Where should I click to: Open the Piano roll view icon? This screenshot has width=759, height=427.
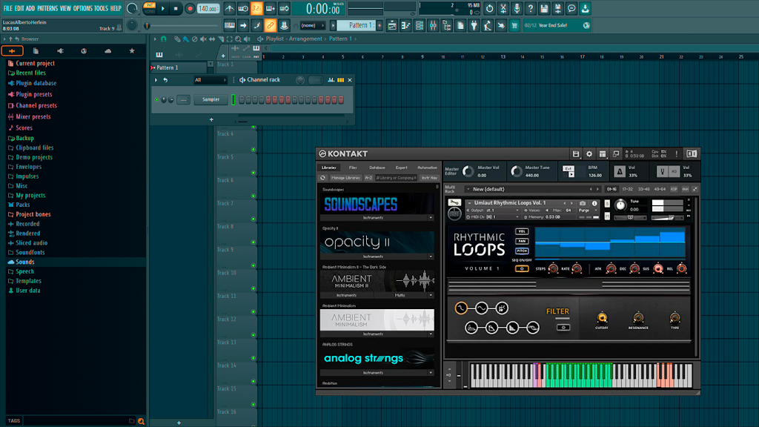405,25
